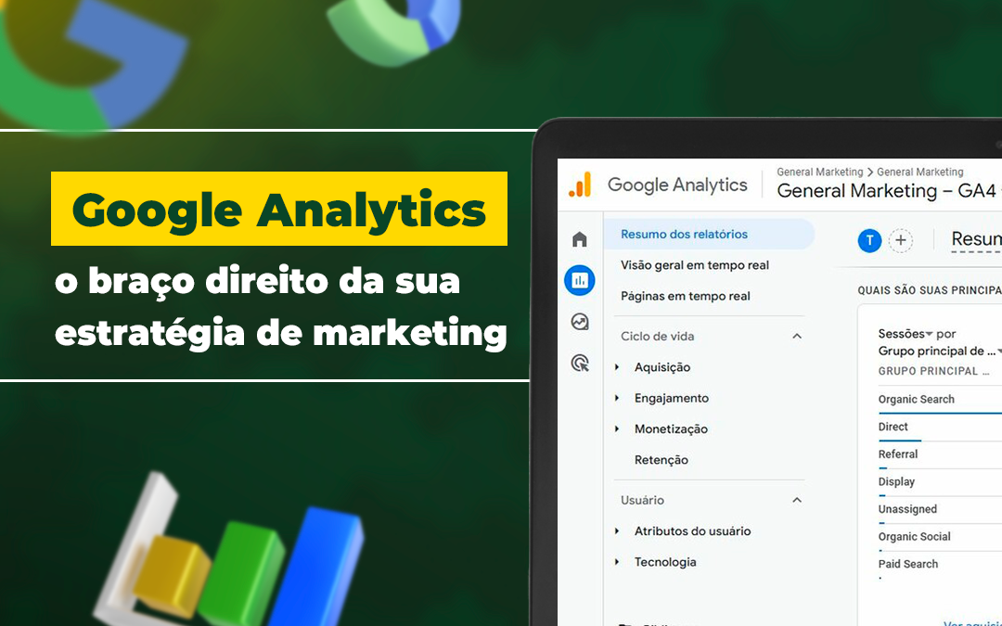The width and height of the screenshot is (1002, 626).
Task: Select the Explore icon in the sidebar
Action: [x=579, y=322]
